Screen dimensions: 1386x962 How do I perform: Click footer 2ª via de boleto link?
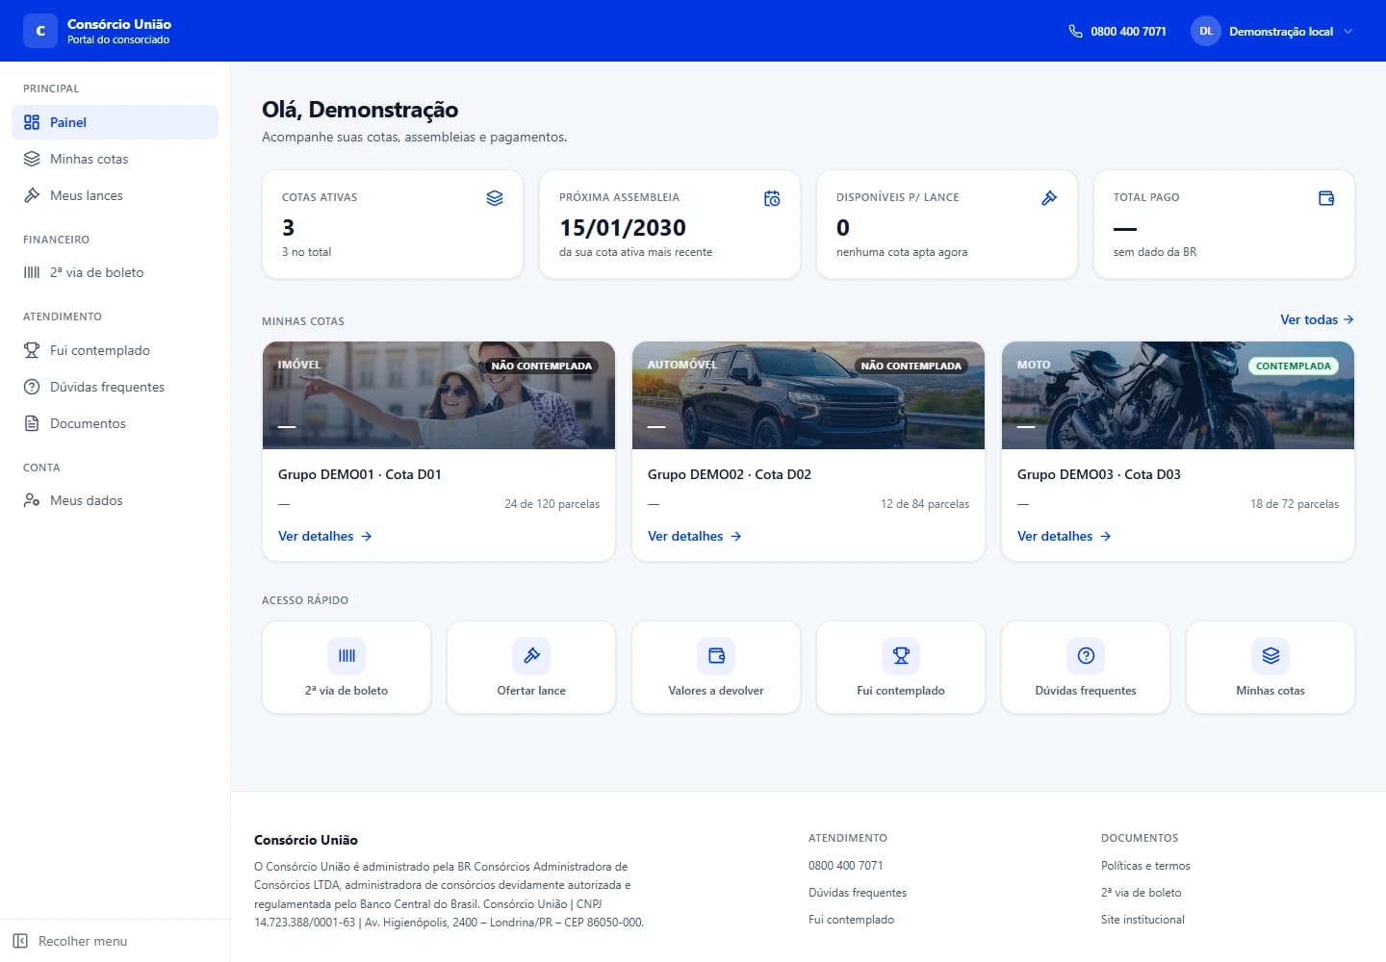tap(1142, 893)
